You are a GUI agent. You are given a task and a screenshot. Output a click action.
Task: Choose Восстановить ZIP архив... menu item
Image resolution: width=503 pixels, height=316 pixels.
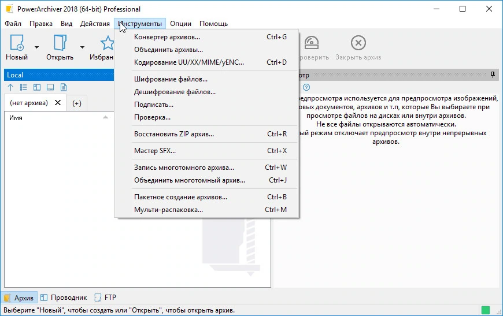click(x=206, y=134)
